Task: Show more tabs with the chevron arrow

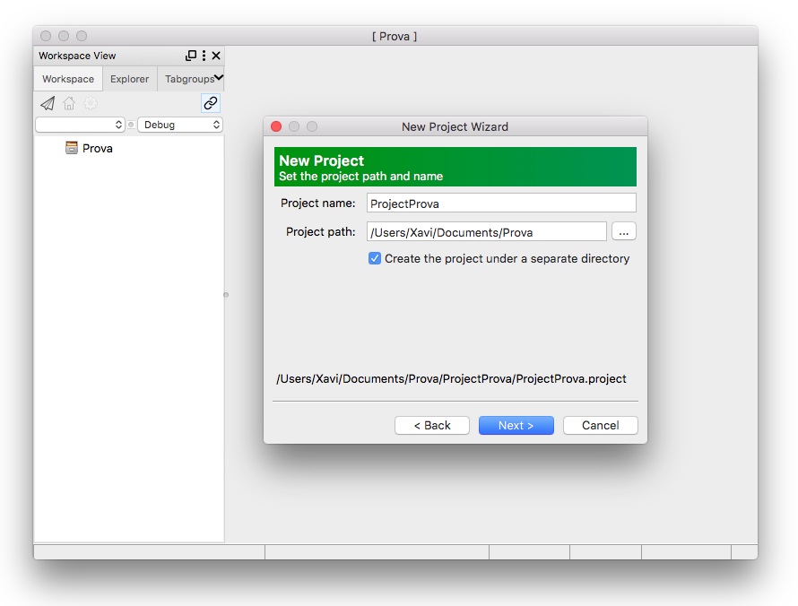Action: click(x=219, y=78)
